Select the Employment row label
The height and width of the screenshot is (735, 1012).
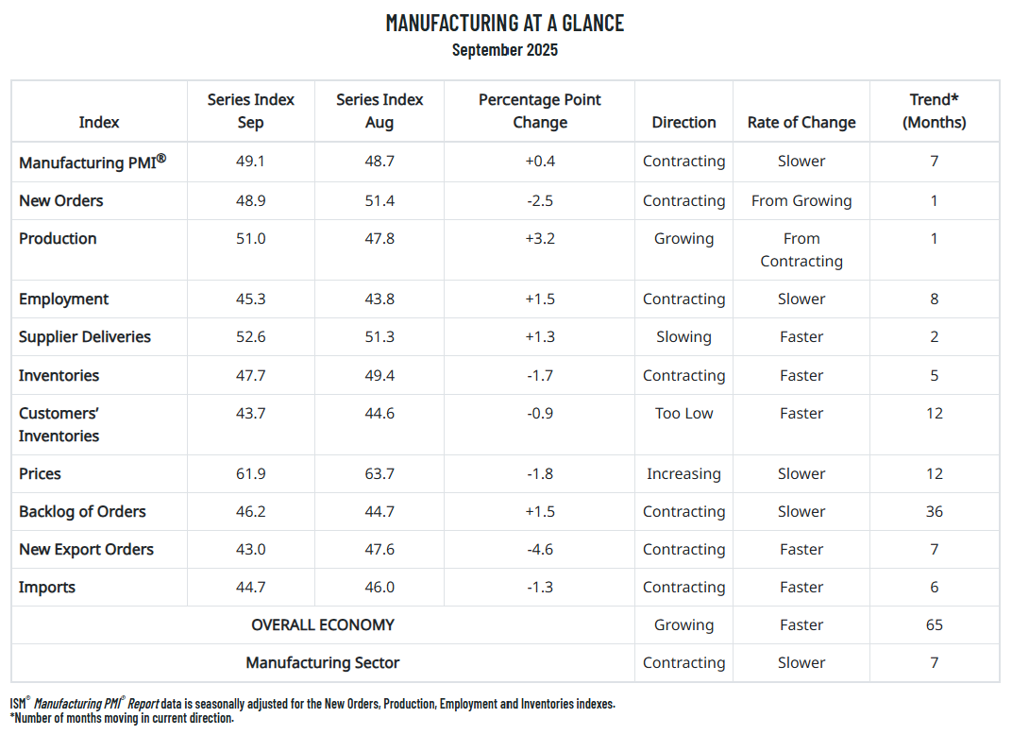64,299
